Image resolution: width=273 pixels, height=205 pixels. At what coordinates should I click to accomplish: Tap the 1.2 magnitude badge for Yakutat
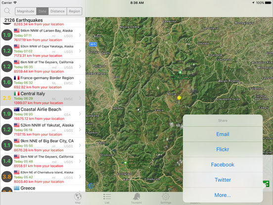coord(7,130)
